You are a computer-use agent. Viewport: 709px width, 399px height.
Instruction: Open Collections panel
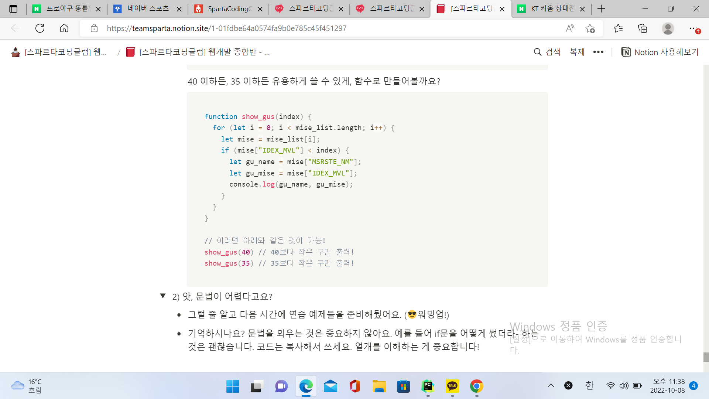643,28
